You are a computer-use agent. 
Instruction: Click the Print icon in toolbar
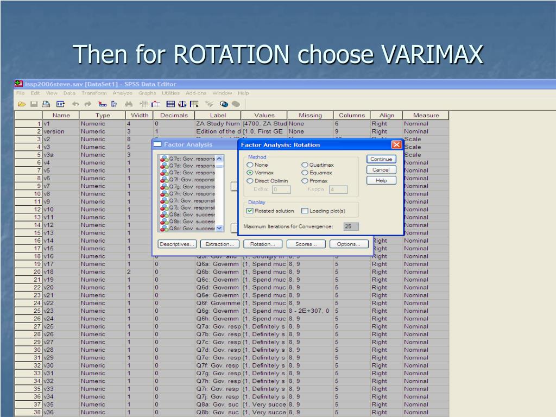coord(46,104)
